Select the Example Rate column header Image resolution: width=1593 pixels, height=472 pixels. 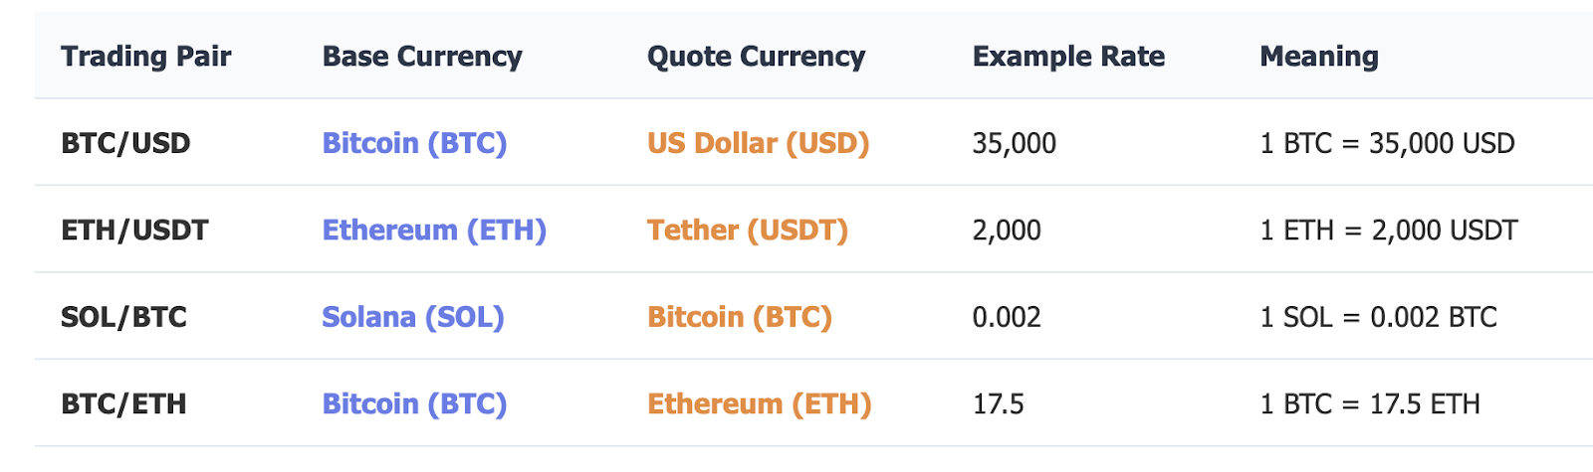pos(1068,57)
